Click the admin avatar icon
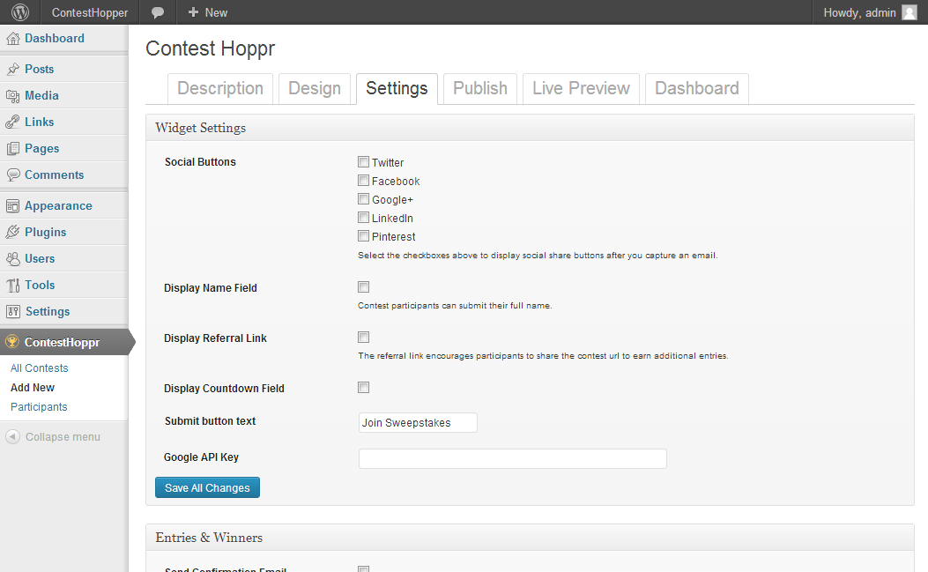This screenshot has height=572, width=928. (909, 12)
